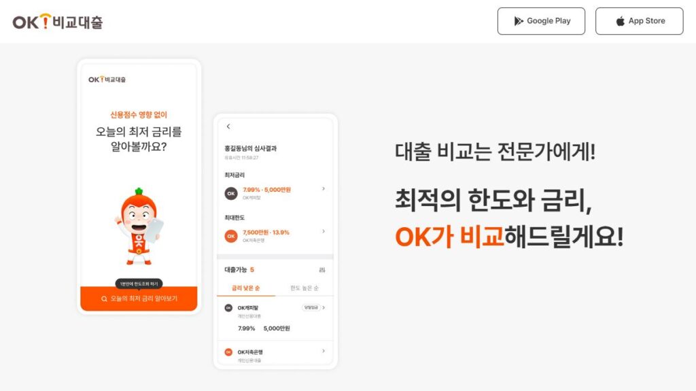This screenshot has height=391, width=696.
Task: Expand the 7.99% · 5,000만원 lowest-rate chevron
Action: pos(324,189)
